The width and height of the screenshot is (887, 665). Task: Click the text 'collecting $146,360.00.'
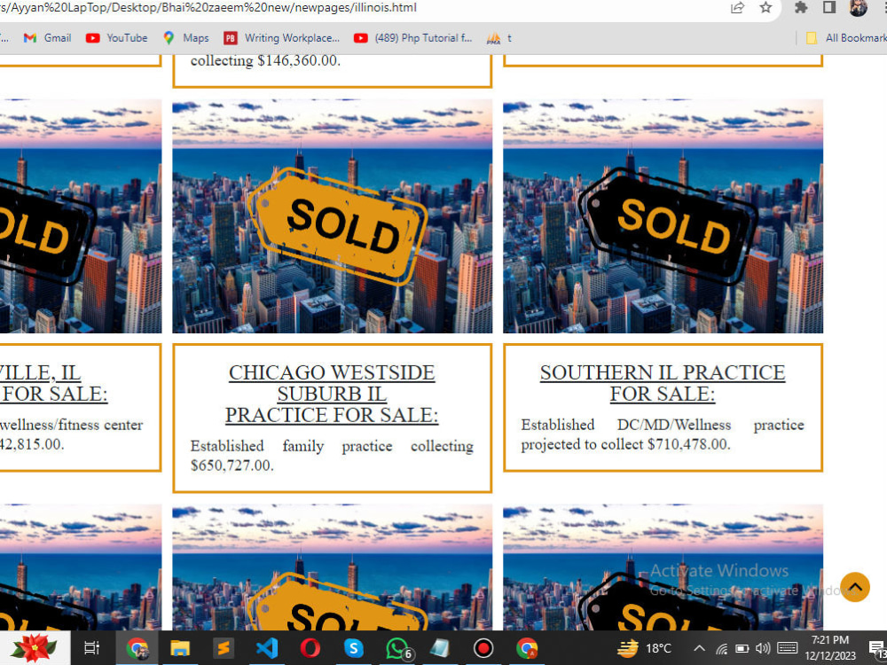[x=265, y=60]
